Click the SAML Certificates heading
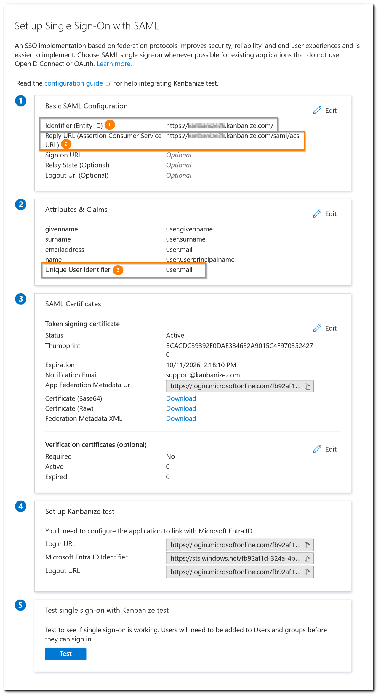Image resolution: width=381 pixels, height=698 pixels. tap(73, 304)
